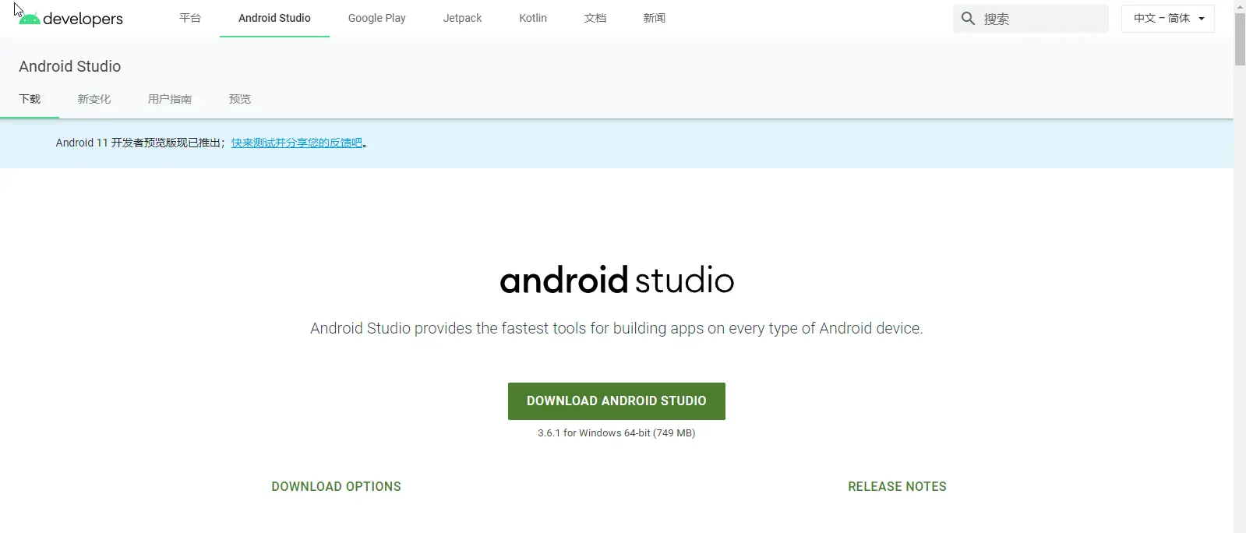The width and height of the screenshot is (1246, 533).
Task: Open the Release Notes link
Action: click(x=897, y=486)
